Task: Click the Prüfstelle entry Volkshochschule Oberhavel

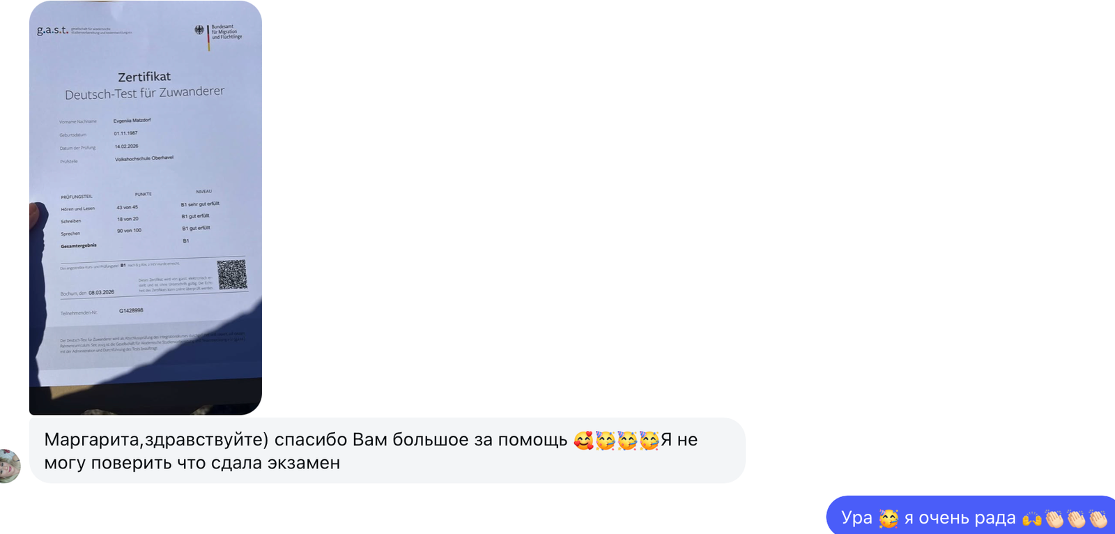Action: click(144, 158)
